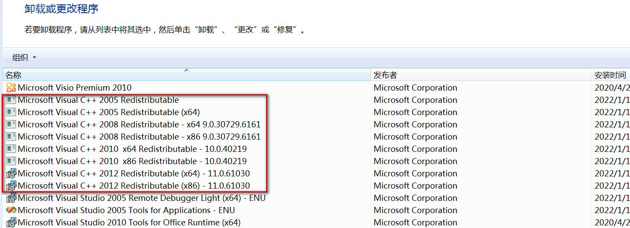Click the icon of Visual C++ 2010 x64 Redistributable
This screenshot has height=228, width=630.
click(11, 149)
